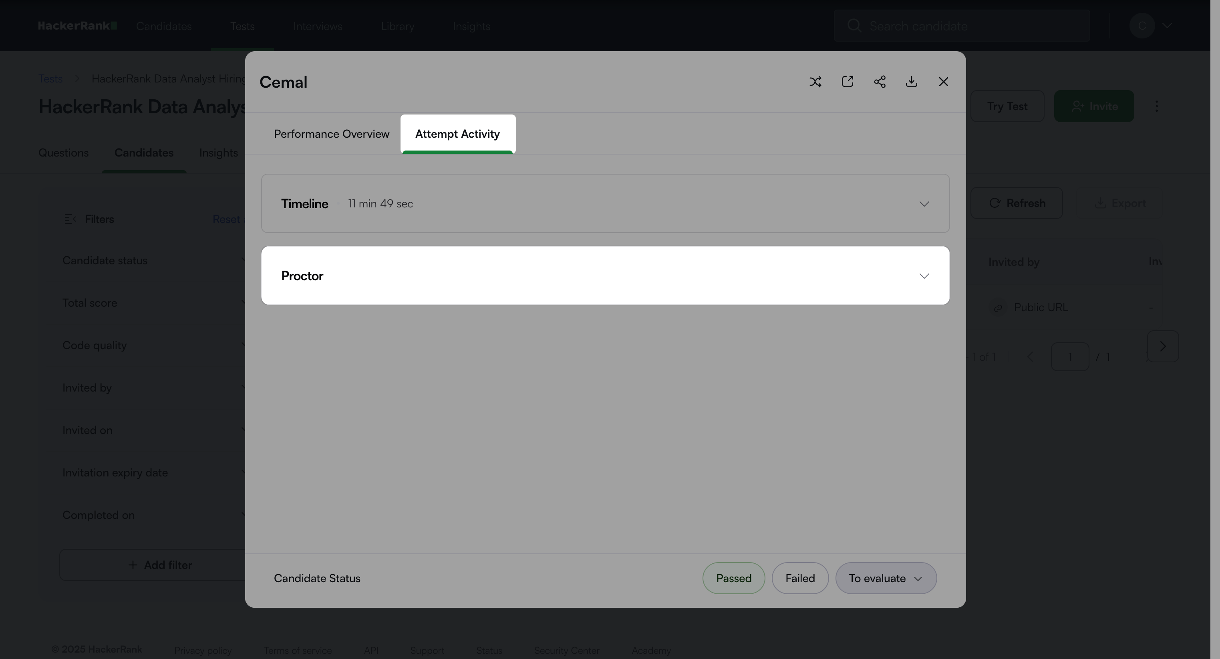
Task: Open the Library top navigation item
Action: 397,26
